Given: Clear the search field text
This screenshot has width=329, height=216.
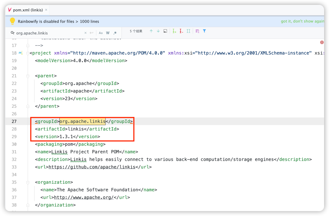Looking at the screenshot, I should coord(85,33).
